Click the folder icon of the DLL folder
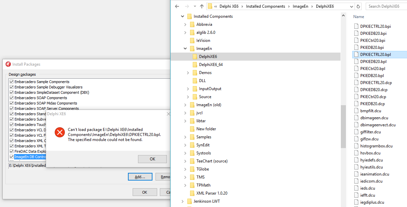The width and height of the screenshot is (407, 207). (x=195, y=81)
